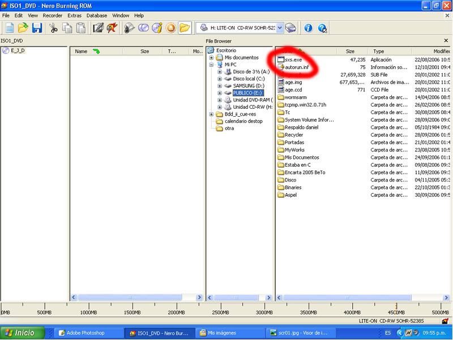This screenshot has height=340, width=453.
Task: Click the Cut scissors icon
Action: 53,28
